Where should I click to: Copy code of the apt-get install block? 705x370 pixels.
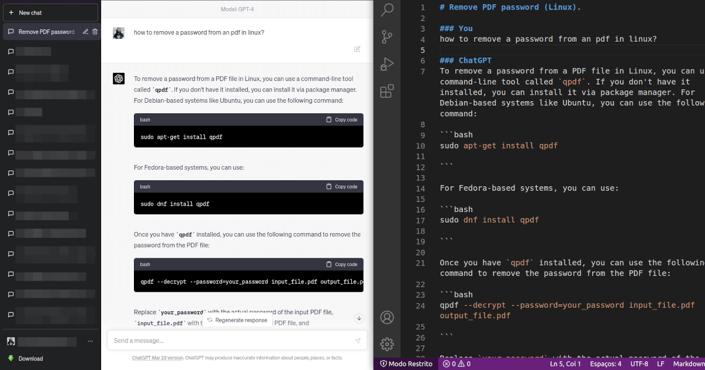click(341, 120)
